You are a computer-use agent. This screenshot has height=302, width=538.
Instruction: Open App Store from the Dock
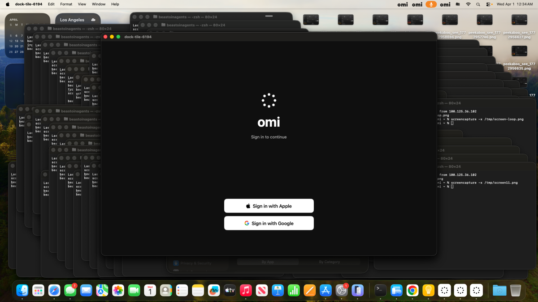click(x=325, y=290)
